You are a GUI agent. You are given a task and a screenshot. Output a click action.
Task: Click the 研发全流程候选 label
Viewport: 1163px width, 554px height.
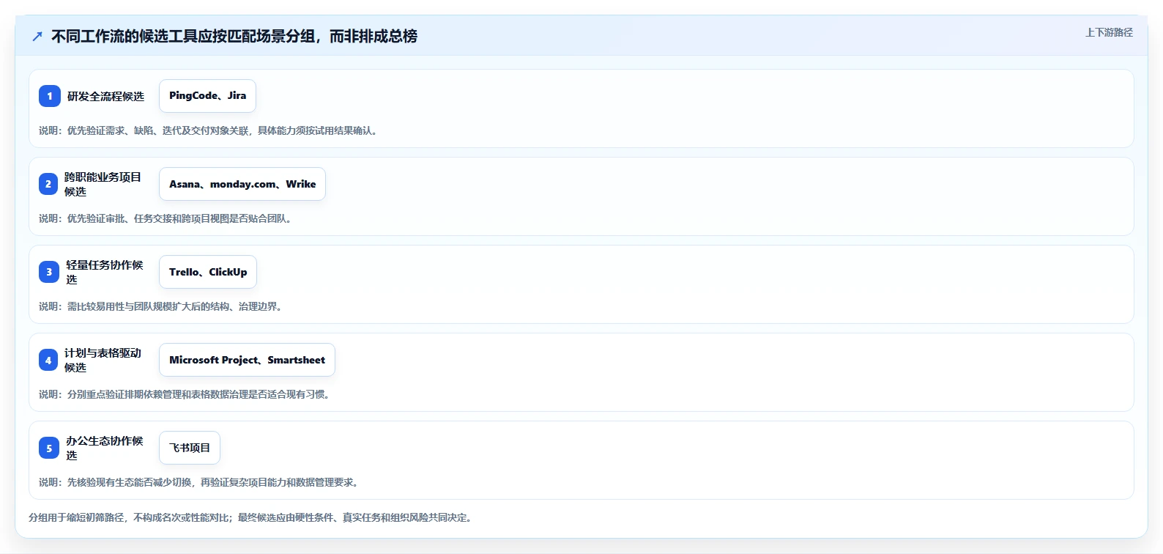point(106,96)
